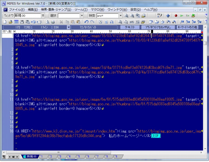209x162 pixels.
Task: Run macro with green play icon
Action: [x=182, y=16]
